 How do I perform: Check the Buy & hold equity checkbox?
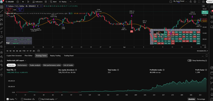pyautogui.click(x=40, y=99)
